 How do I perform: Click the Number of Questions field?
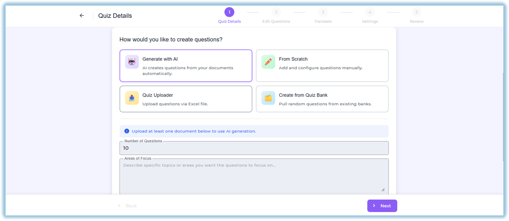point(254,148)
